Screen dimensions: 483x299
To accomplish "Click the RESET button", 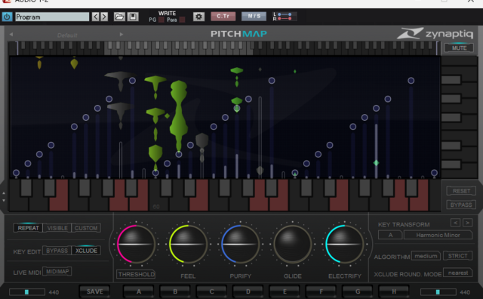I will point(461,191).
